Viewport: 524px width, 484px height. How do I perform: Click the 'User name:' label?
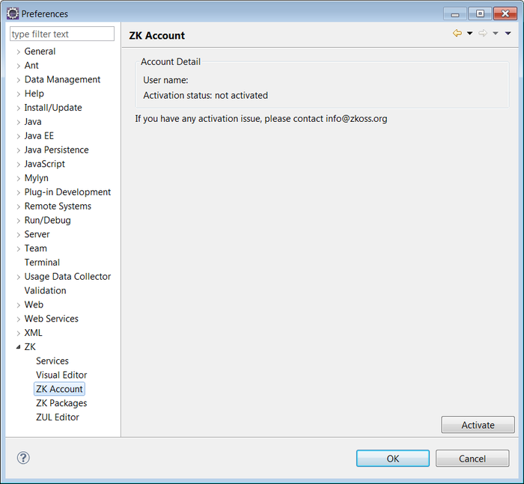[165, 80]
